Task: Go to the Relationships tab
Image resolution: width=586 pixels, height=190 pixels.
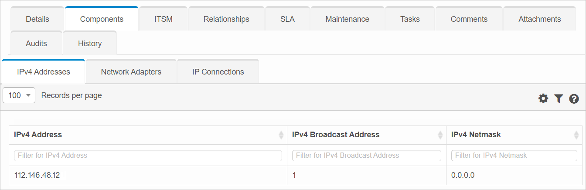Action: pyautogui.click(x=226, y=19)
